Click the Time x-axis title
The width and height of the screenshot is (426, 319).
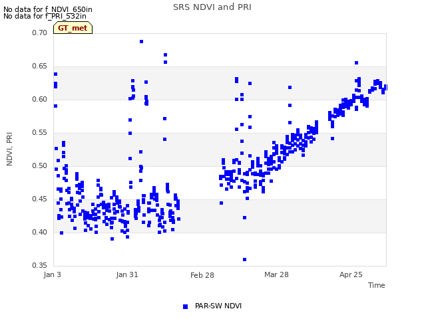pos(376,285)
